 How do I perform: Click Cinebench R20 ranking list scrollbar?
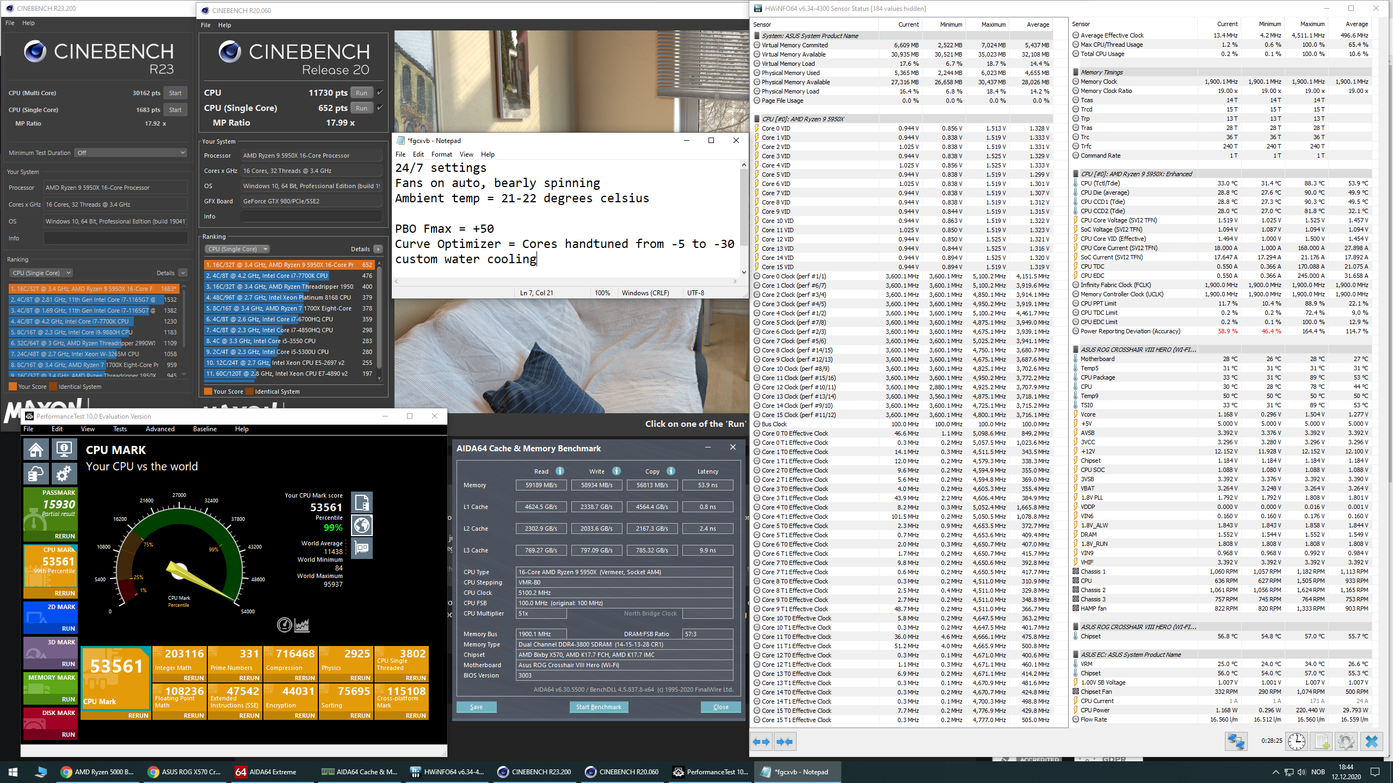pyautogui.click(x=379, y=320)
